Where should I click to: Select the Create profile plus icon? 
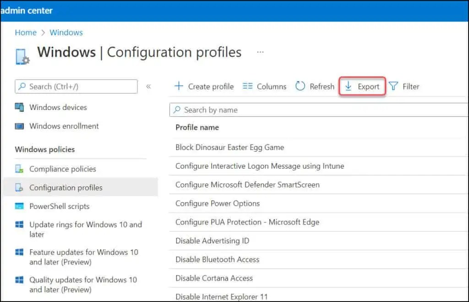[179, 86]
